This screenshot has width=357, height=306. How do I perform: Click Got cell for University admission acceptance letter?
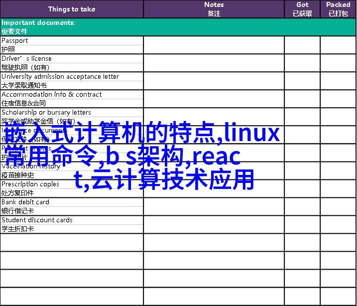(x=302, y=81)
